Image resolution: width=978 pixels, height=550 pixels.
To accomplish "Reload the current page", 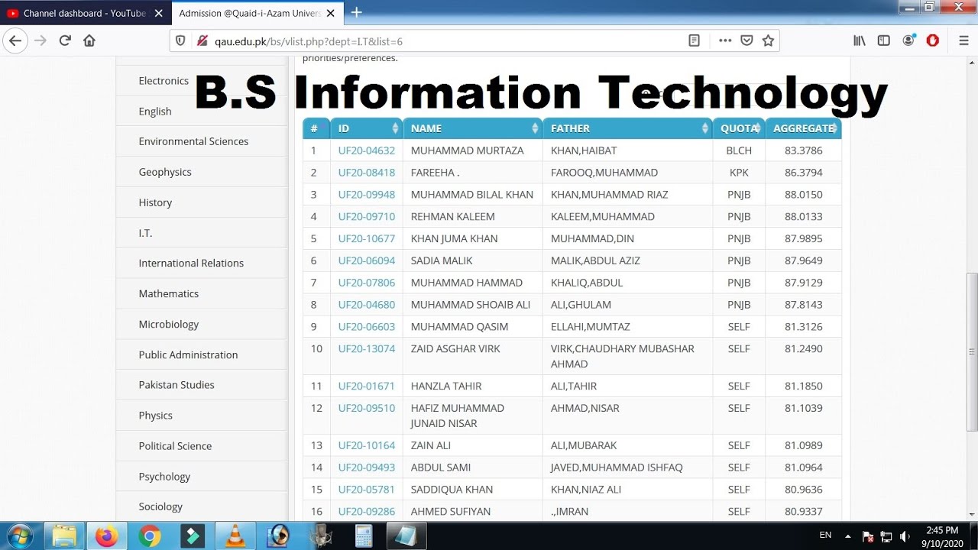I will [65, 40].
